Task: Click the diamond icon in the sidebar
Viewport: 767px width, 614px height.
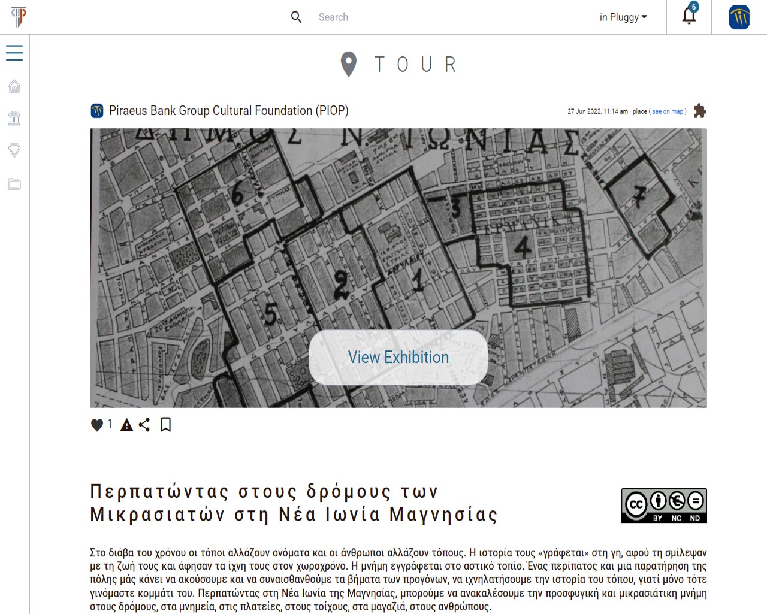Action: click(14, 150)
